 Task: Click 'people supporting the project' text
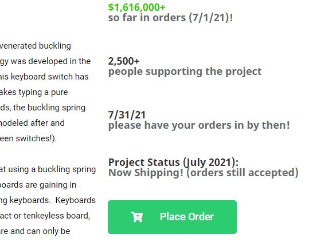tap(185, 72)
